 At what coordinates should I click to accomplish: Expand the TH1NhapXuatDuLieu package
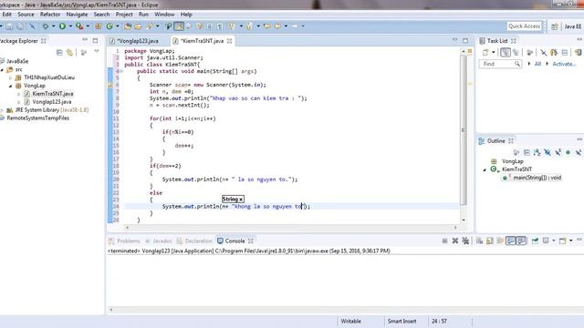click(10, 77)
